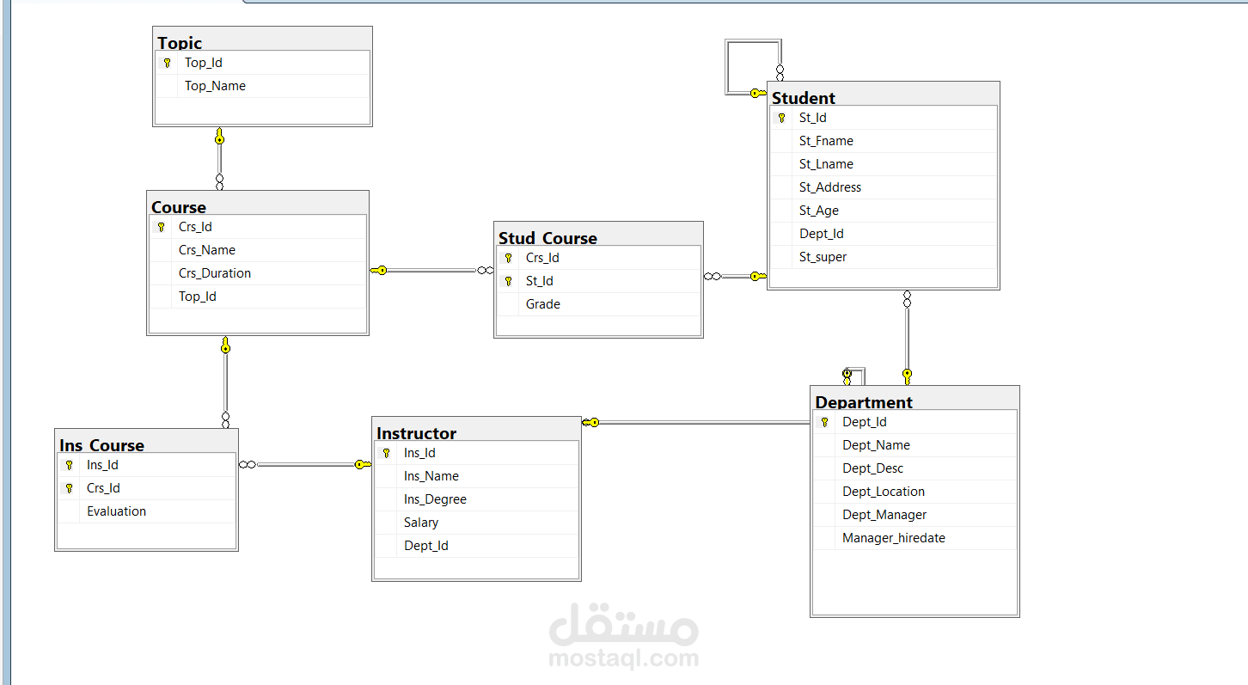Image resolution: width=1248 pixels, height=685 pixels.
Task: Click the key icon next to Ins_Id in Instructor table
Action: tap(387, 453)
